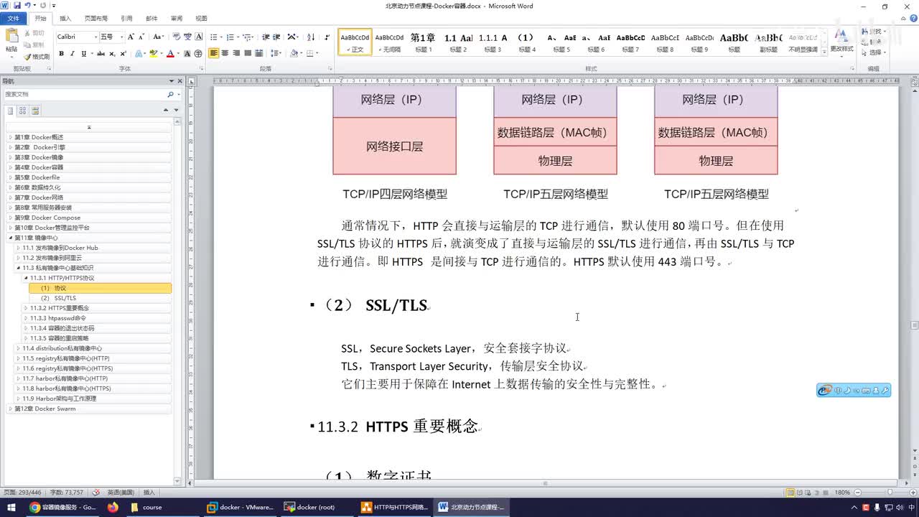Switch navigation pane to search results view
The height and width of the screenshot is (517, 919).
coord(35,111)
